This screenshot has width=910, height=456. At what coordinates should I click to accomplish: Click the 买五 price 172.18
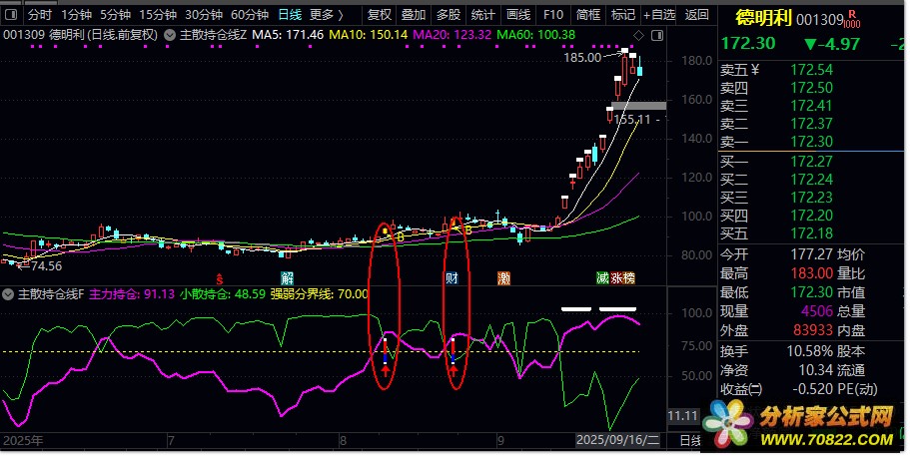click(x=811, y=233)
